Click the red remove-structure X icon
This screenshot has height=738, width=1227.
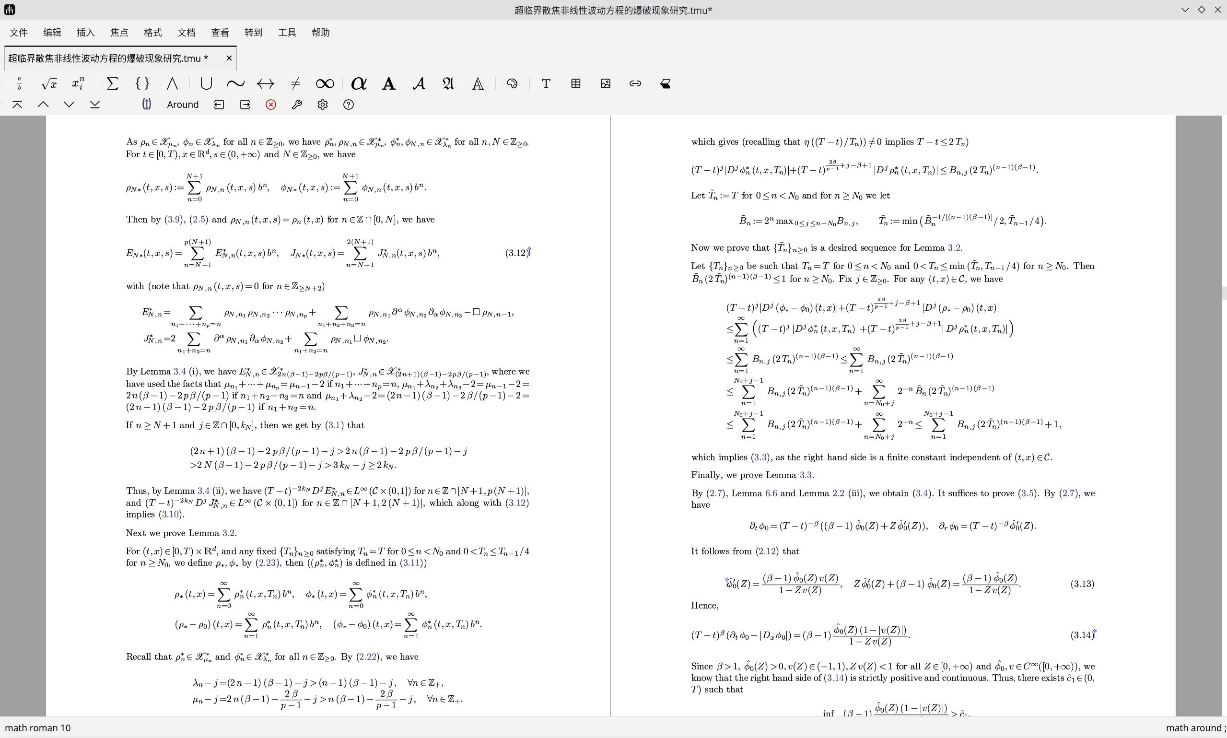click(271, 105)
